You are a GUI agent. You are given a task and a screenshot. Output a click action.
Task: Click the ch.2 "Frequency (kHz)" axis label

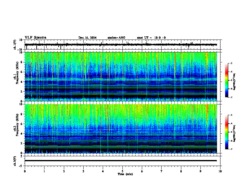click(18, 125)
